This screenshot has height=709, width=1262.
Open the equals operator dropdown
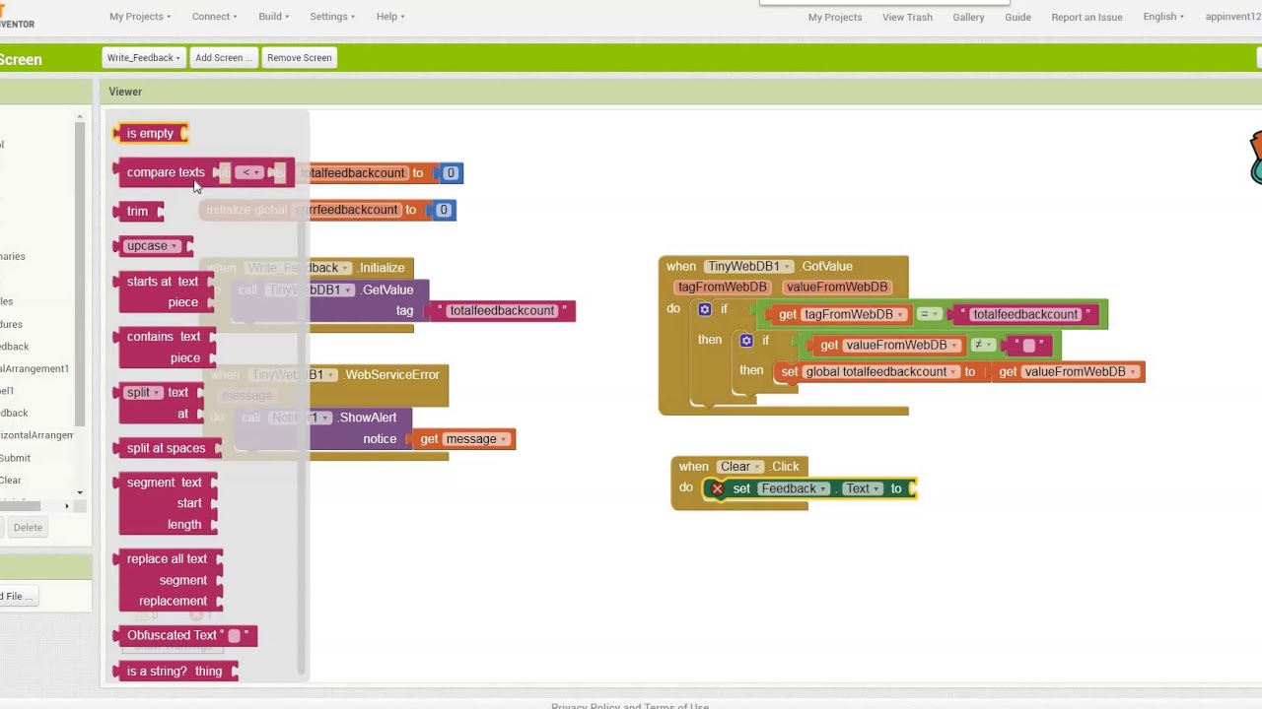931,315
